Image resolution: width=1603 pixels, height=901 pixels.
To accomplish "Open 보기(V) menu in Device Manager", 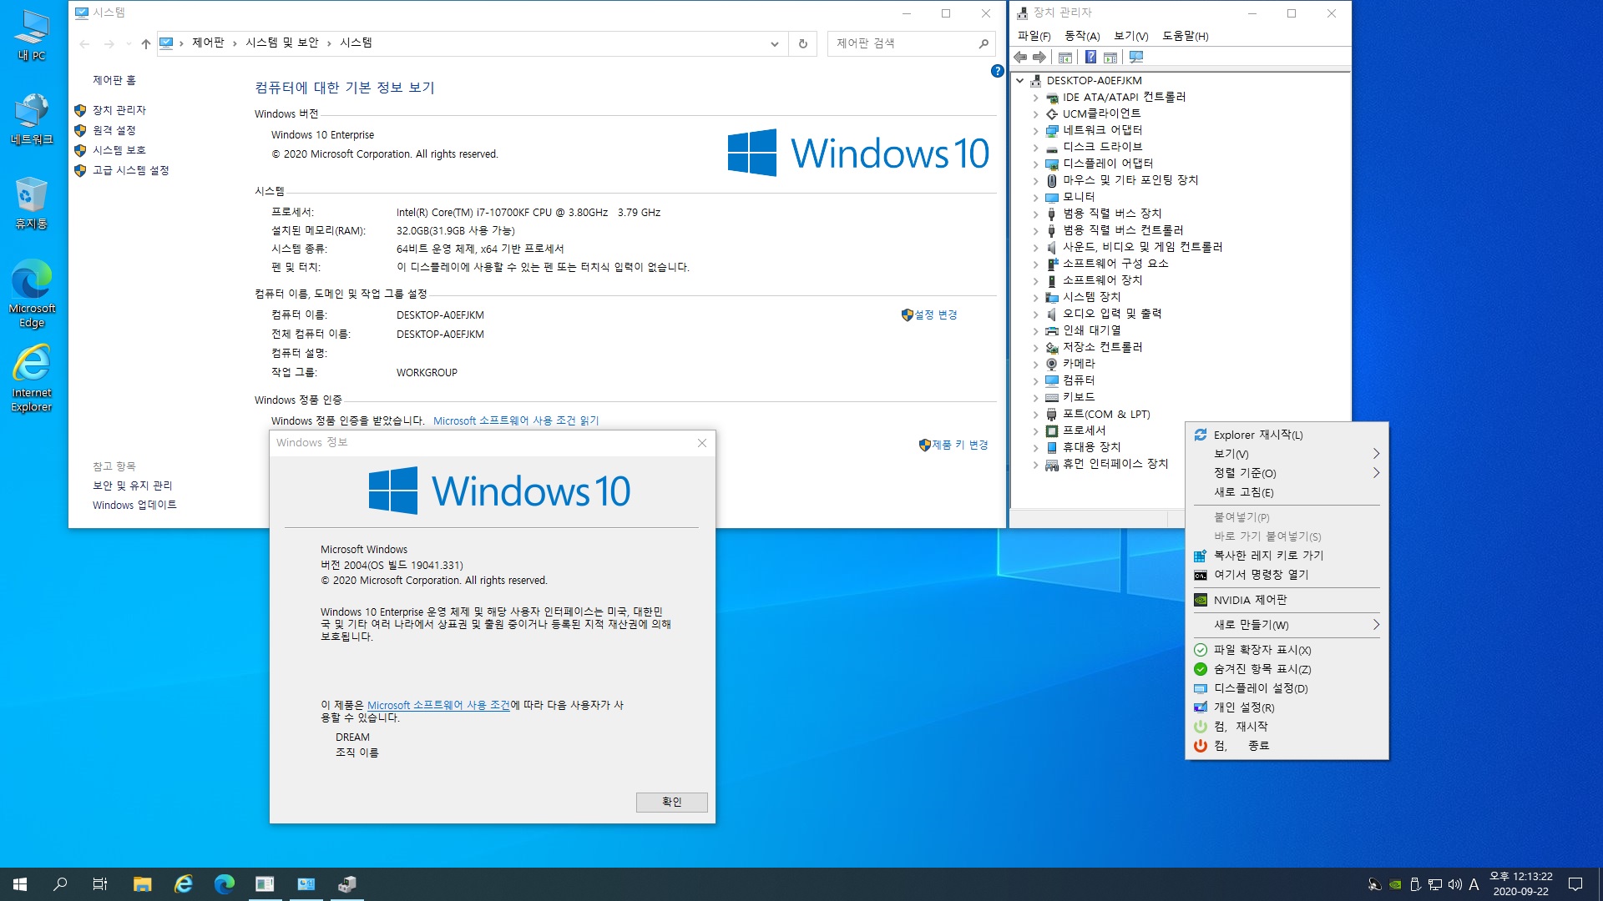I will pyautogui.click(x=1131, y=36).
